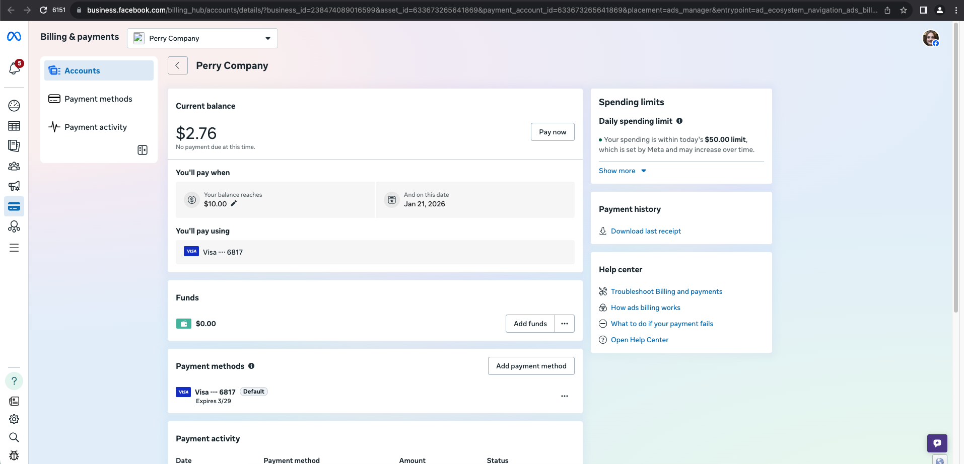Open the Audiences people icon
The height and width of the screenshot is (464, 964).
click(x=14, y=166)
